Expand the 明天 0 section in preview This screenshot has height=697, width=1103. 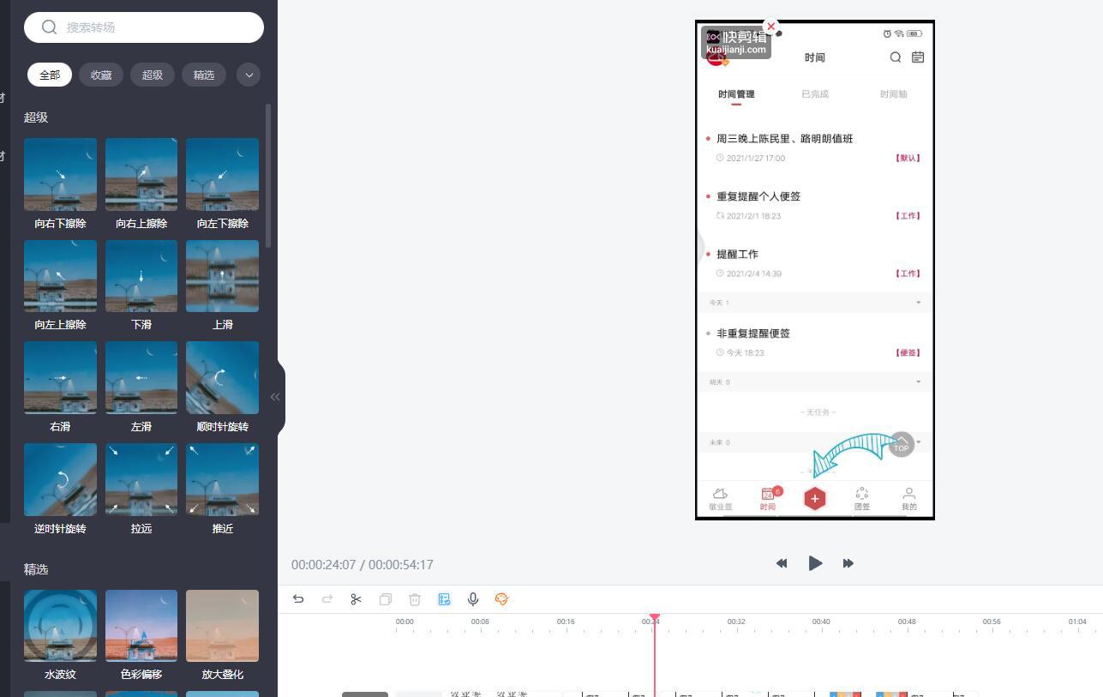click(x=919, y=382)
